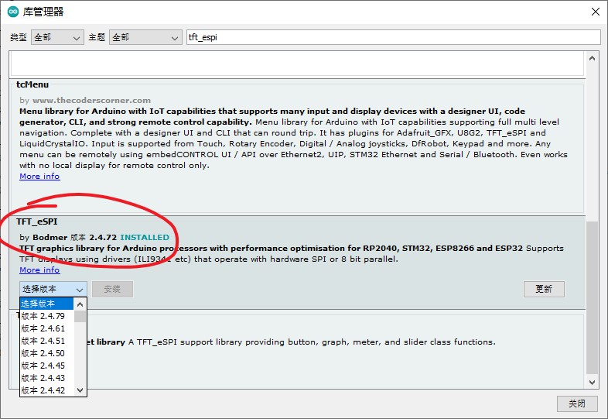
Task: Select 版本 2.4.43 from version list
Action: (47, 378)
